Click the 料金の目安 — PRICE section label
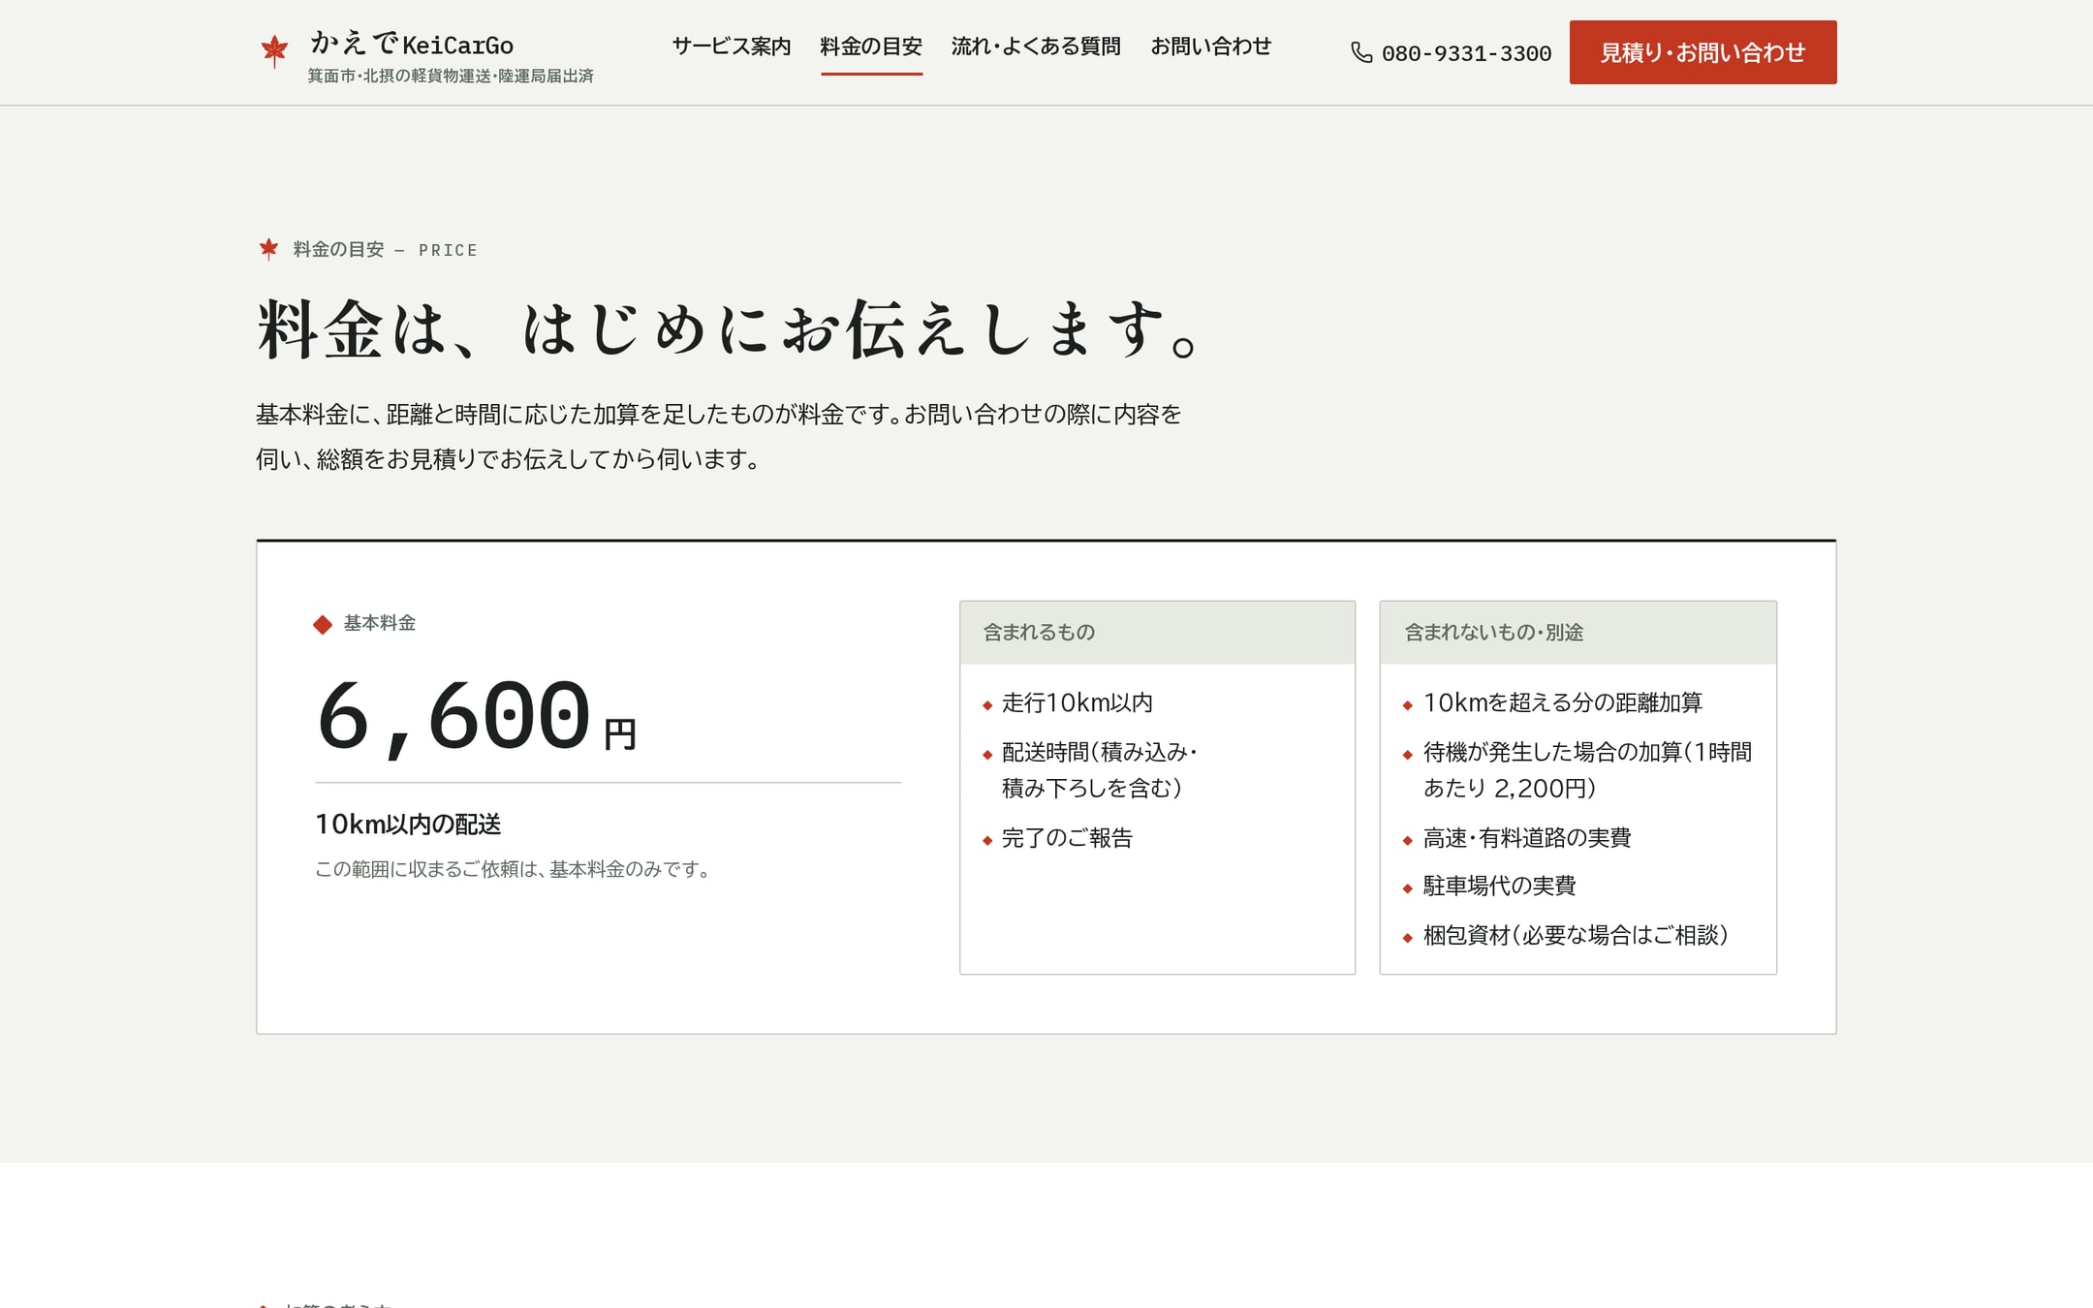The image size is (2093, 1308). 385,250
